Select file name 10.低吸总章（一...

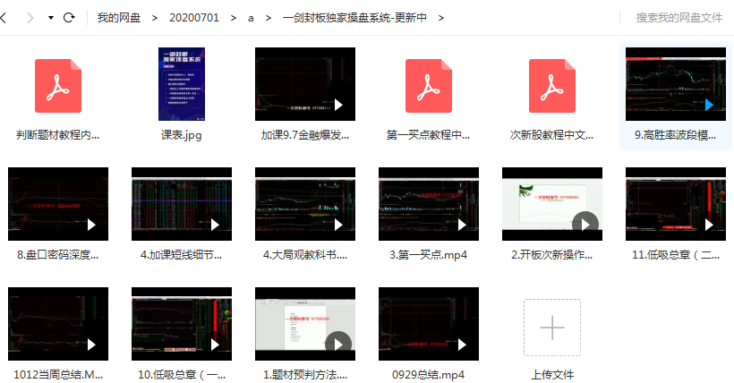pyautogui.click(x=182, y=375)
